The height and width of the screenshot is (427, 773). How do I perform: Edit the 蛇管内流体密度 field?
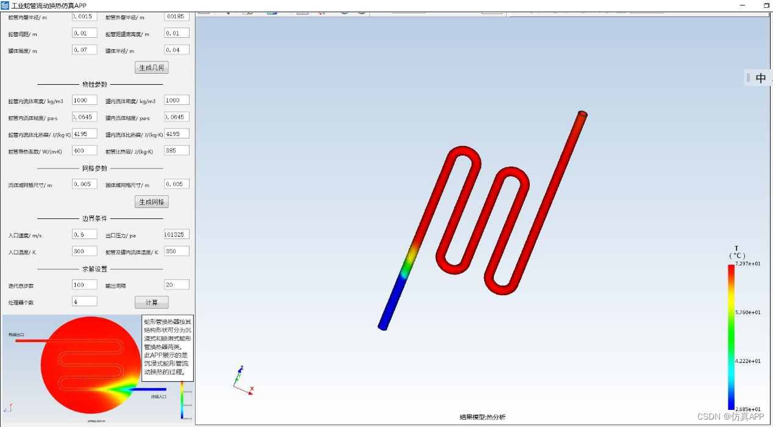(85, 100)
